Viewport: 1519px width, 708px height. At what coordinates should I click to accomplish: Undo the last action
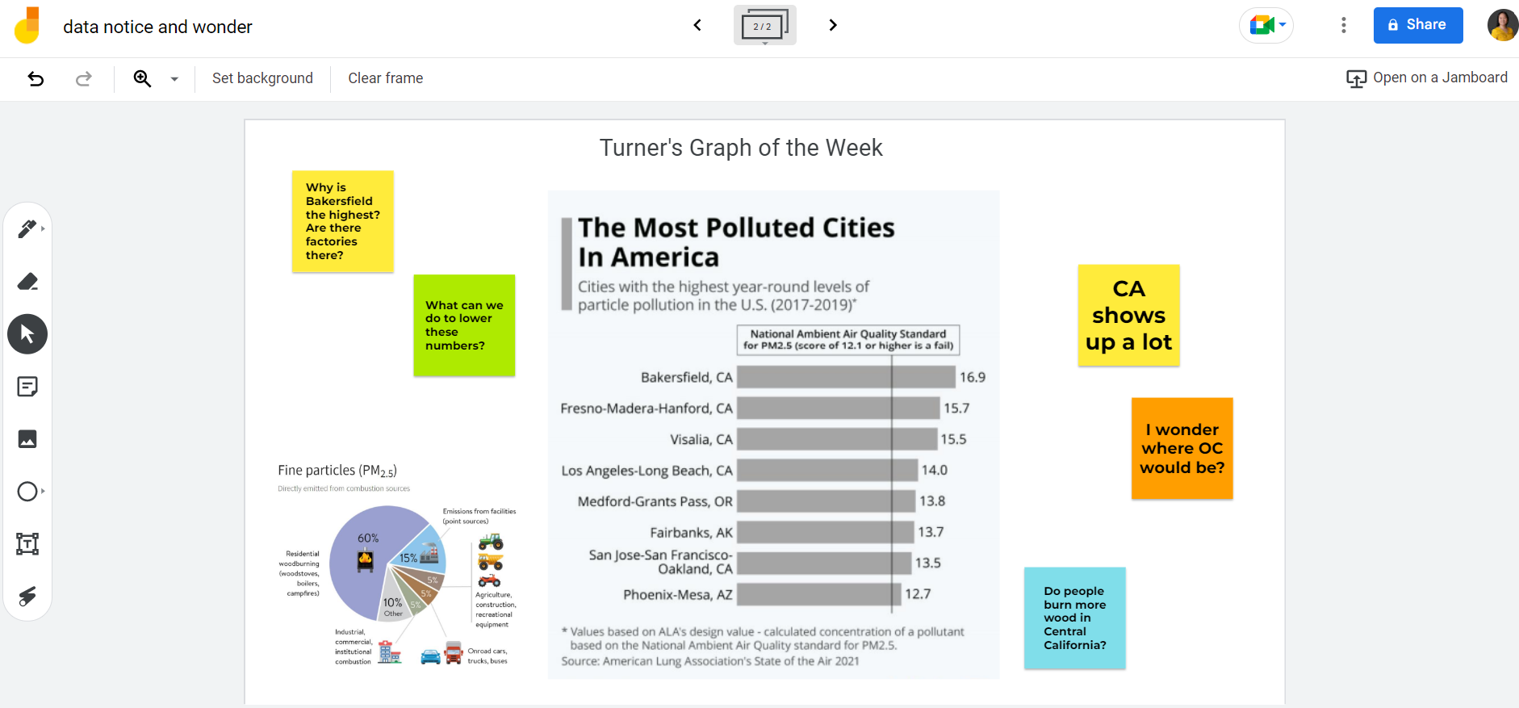pyautogui.click(x=36, y=78)
